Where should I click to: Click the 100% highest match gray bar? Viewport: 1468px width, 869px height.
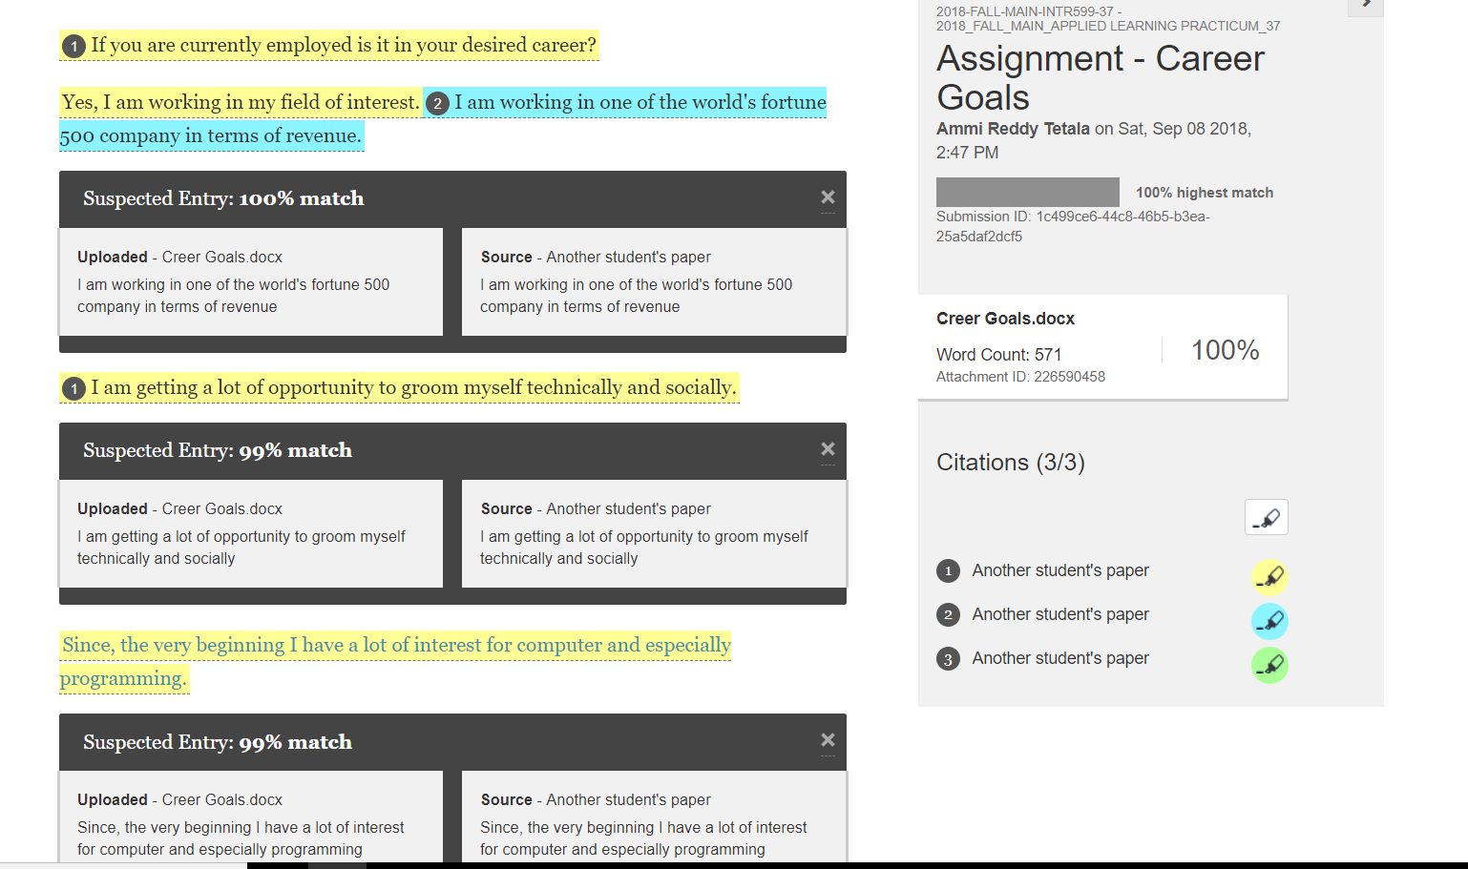click(x=1027, y=192)
